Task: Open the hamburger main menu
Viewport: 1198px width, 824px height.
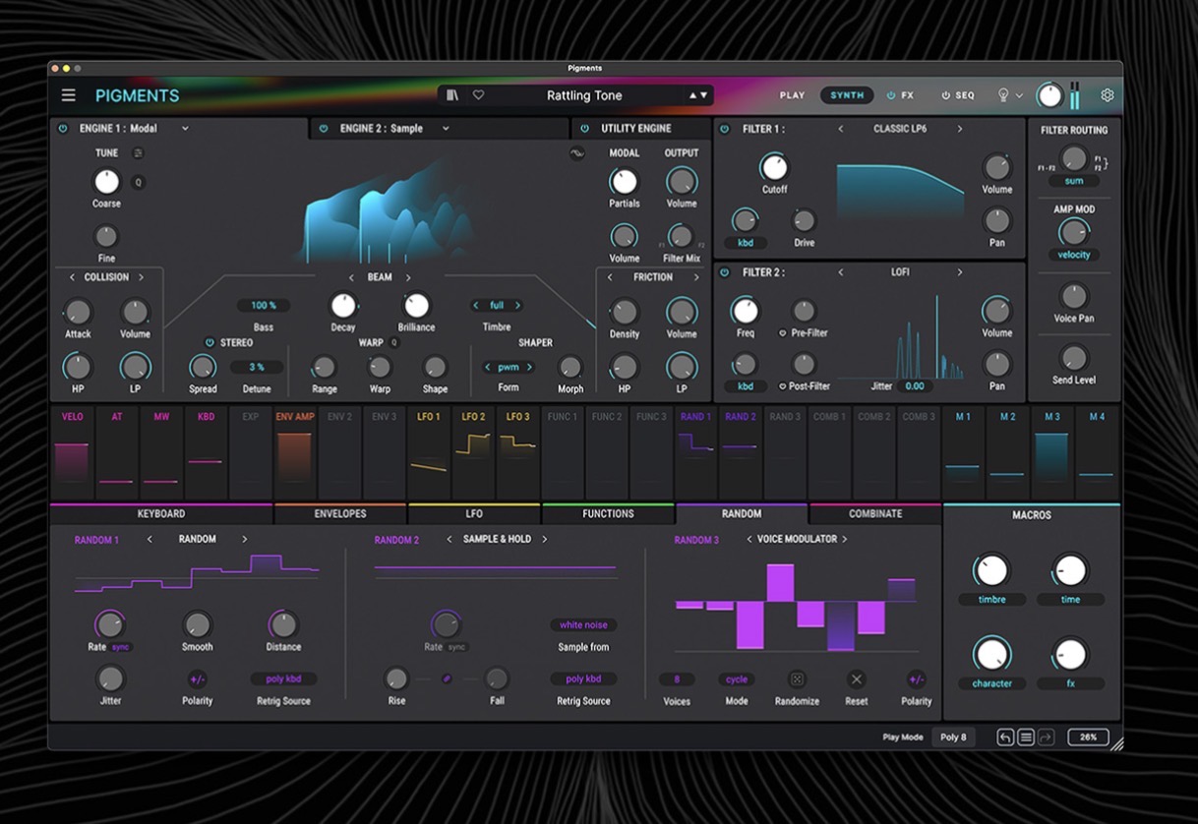Action: pos(68,95)
